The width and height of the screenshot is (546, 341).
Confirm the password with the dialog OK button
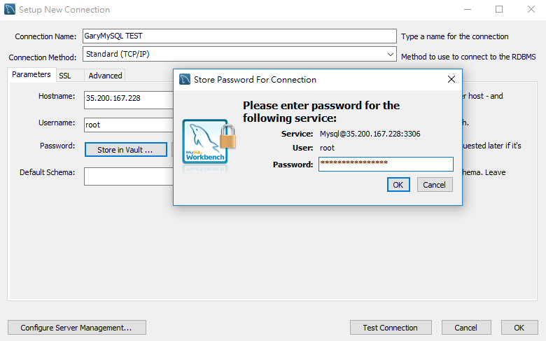click(x=398, y=185)
